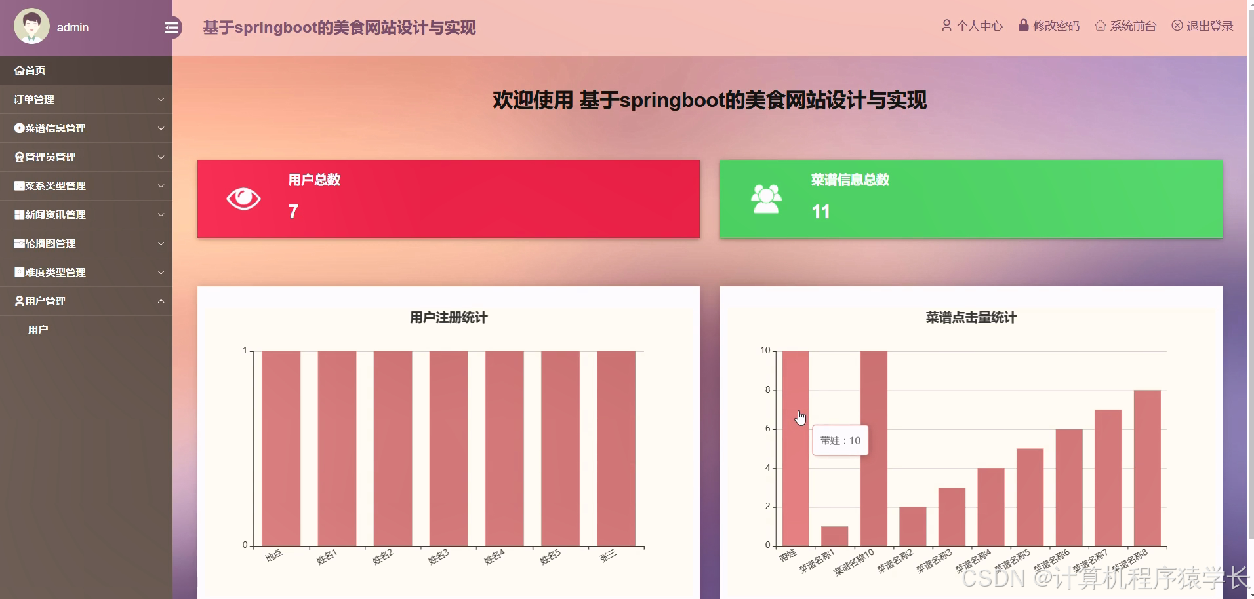
Task: Click the 退出登录 link
Action: tap(1209, 26)
